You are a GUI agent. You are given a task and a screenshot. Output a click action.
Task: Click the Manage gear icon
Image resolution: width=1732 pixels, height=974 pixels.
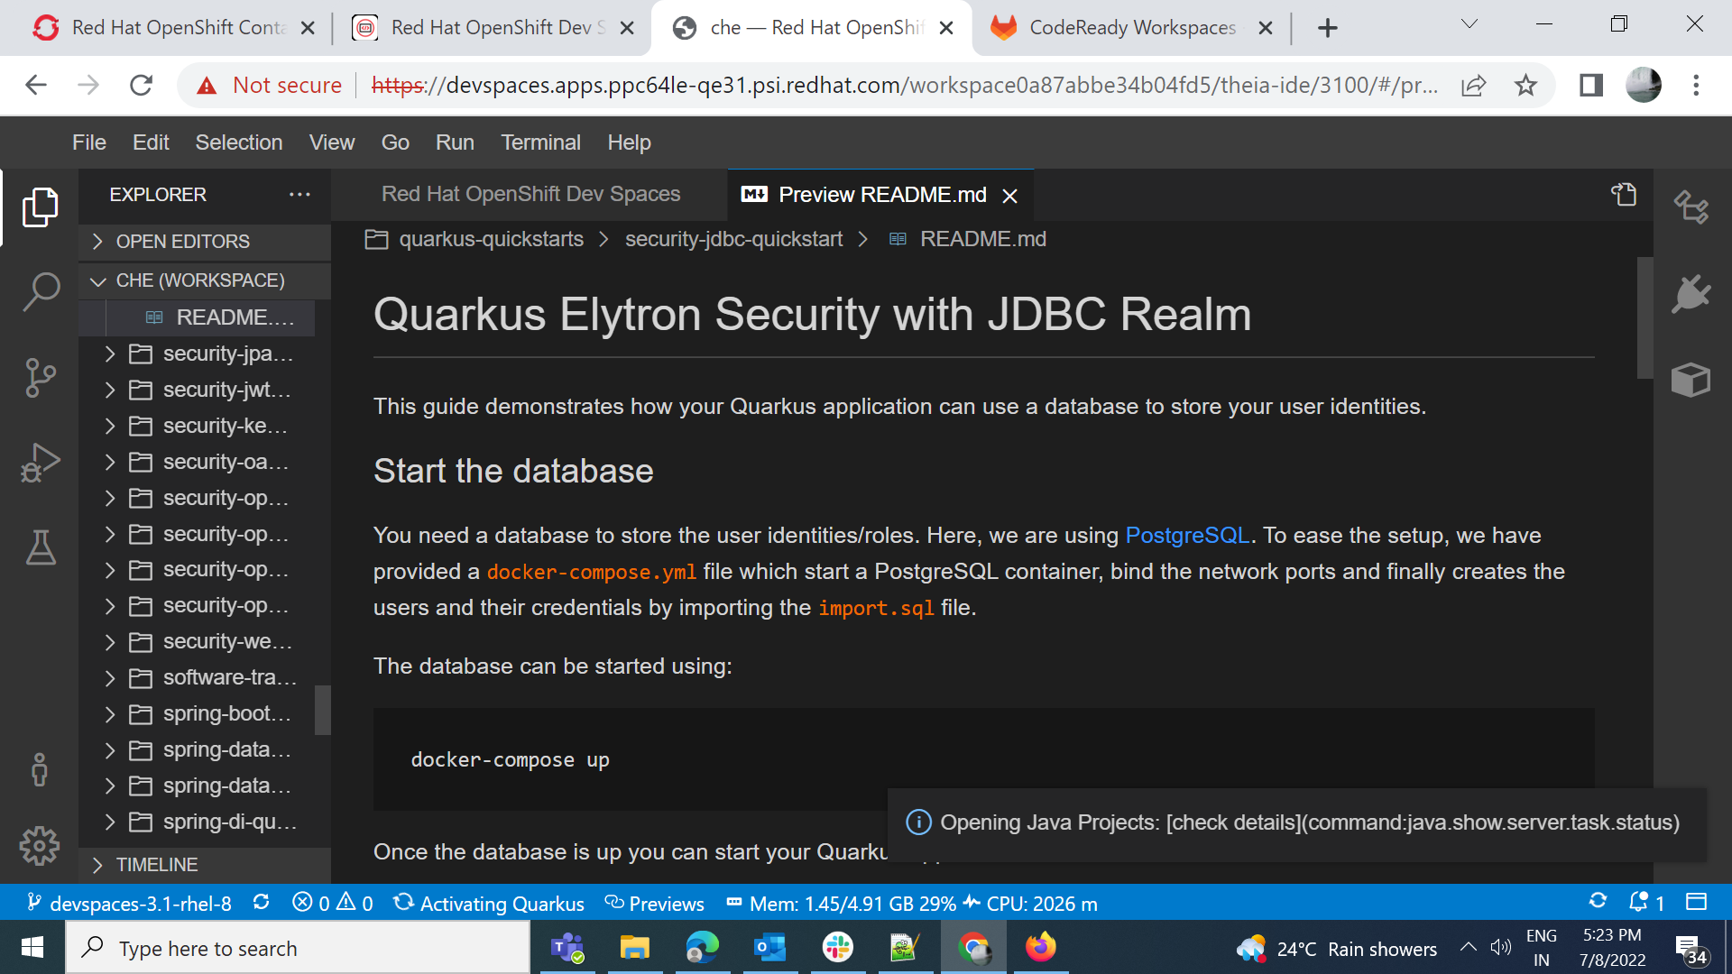[40, 846]
